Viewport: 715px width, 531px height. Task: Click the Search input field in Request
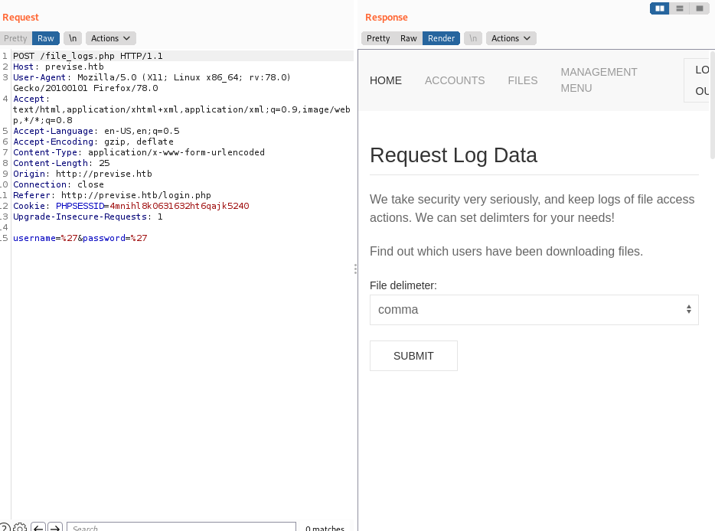click(x=181, y=528)
